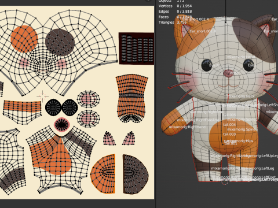Select the mixamorig:RightHand bone label
This screenshot has width=278, height=208.
(187, 127)
